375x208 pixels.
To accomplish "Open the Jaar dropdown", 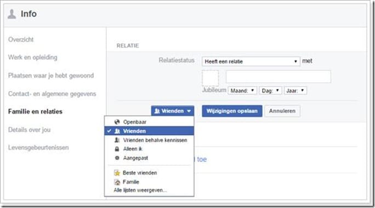I will pyautogui.click(x=295, y=91).
